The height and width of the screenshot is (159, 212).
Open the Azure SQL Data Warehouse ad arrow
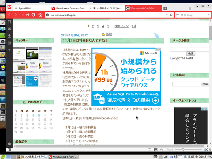coord(155,100)
